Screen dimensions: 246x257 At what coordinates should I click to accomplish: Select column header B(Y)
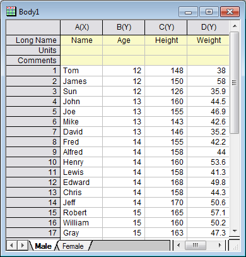124,27
